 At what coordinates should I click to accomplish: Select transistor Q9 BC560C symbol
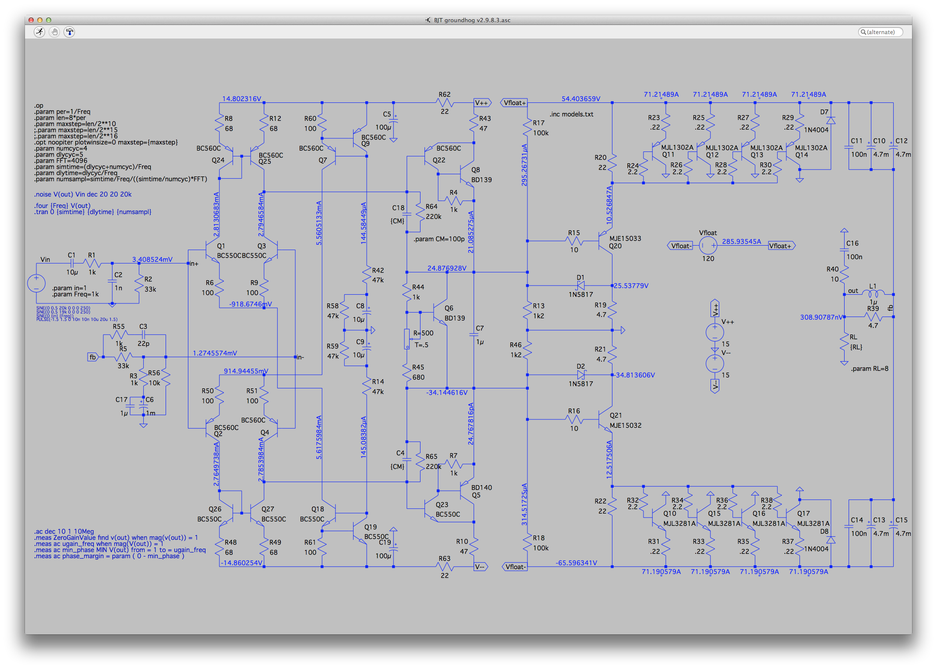[x=360, y=138]
